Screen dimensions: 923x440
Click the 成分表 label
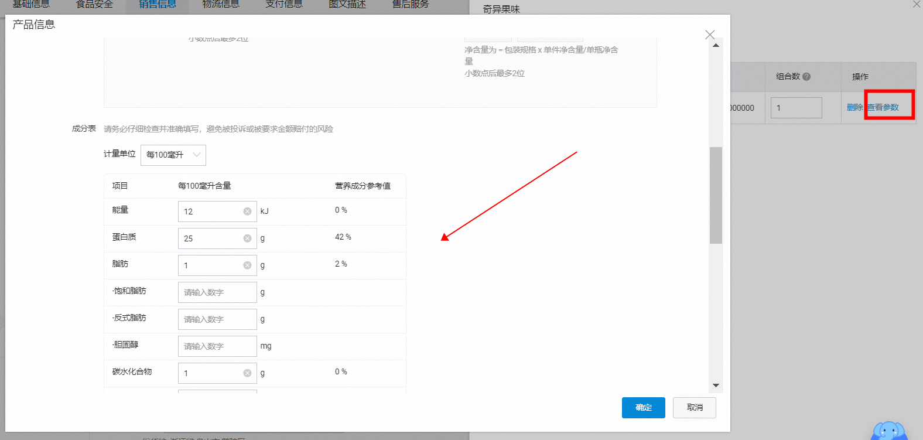tap(84, 128)
